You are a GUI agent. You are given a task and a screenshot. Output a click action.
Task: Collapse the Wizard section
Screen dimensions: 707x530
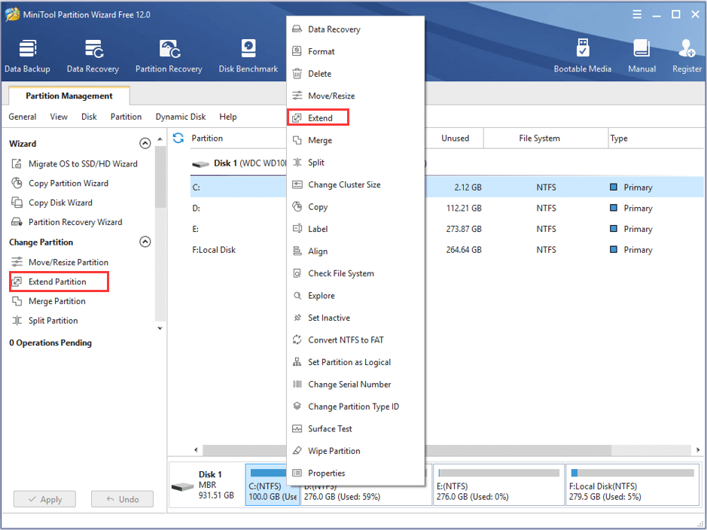(x=145, y=143)
